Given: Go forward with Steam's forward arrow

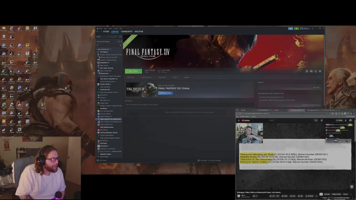Looking at the screenshot, I should (101, 31).
